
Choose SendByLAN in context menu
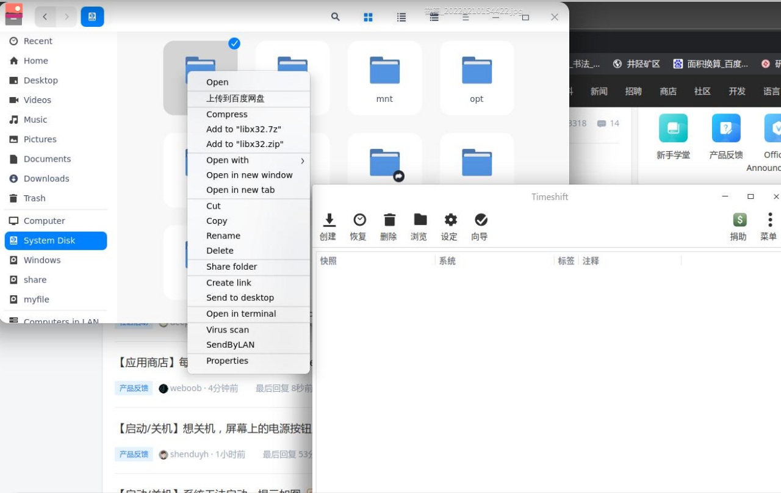[x=248, y=345]
